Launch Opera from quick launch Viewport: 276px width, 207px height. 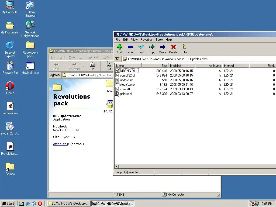point(40,203)
